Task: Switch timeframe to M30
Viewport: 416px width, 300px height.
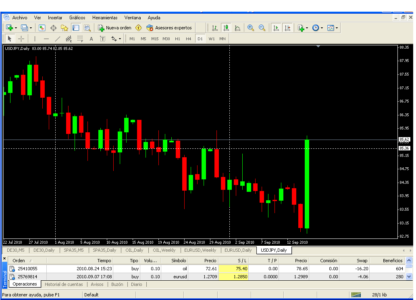Action: click(166, 39)
